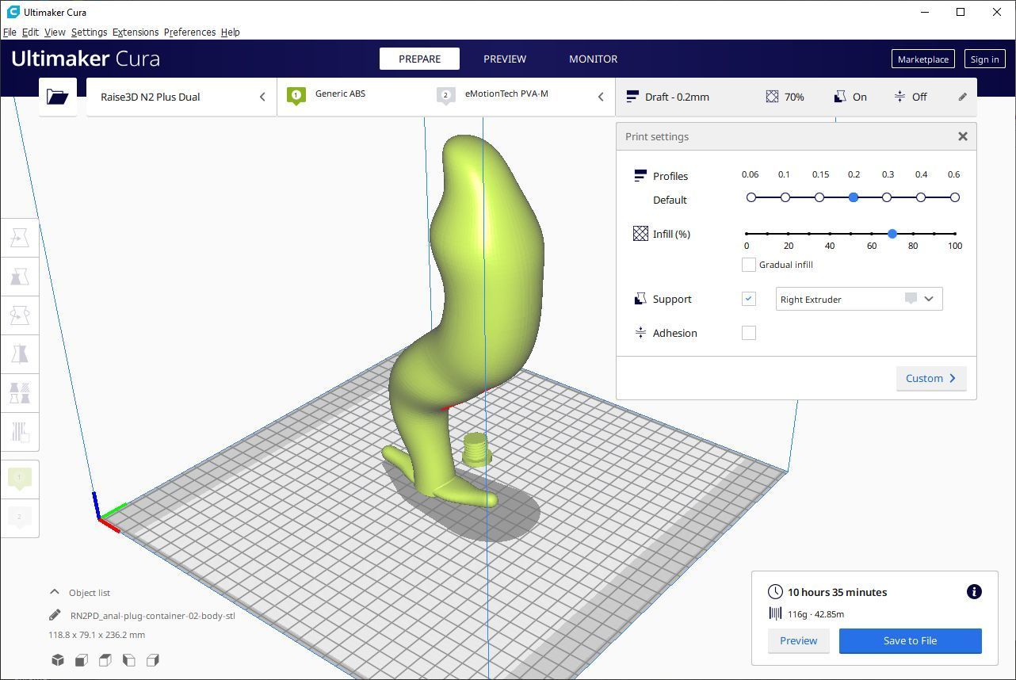Click the 116g · 42.85m material estimate
The height and width of the screenshot is (680, 1016).
click(x=815, y=613)
